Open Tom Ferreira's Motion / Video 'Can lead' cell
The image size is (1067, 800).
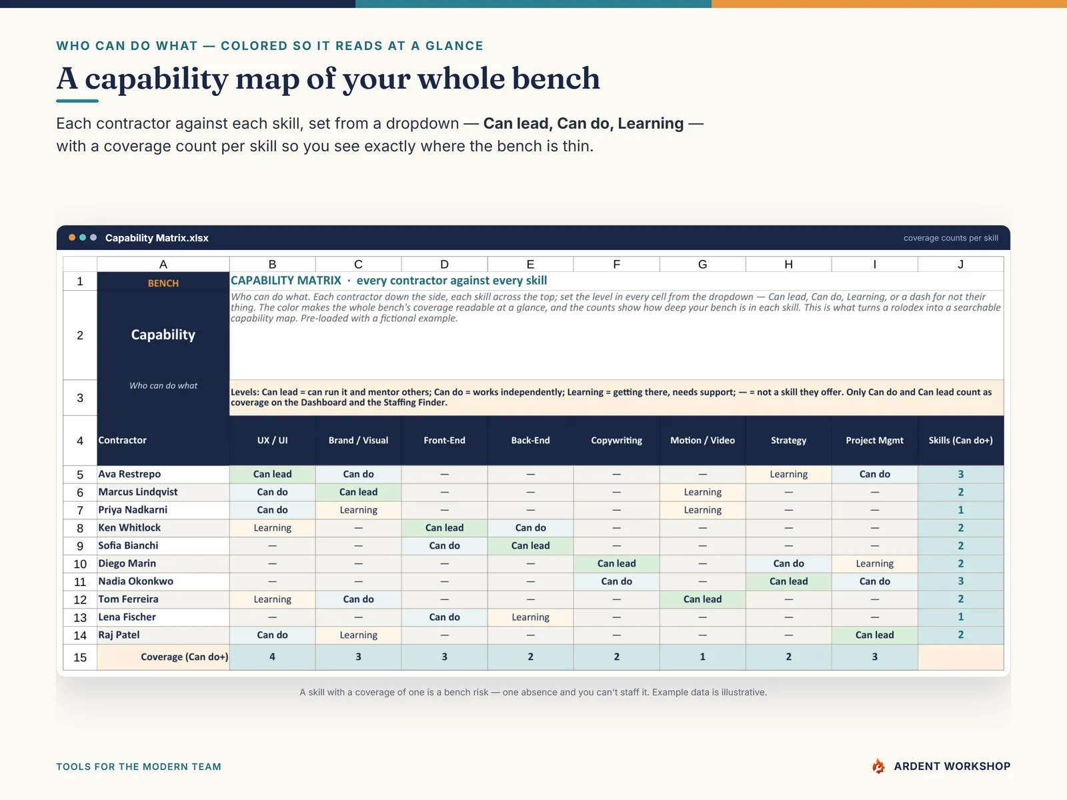click(702, 599)
